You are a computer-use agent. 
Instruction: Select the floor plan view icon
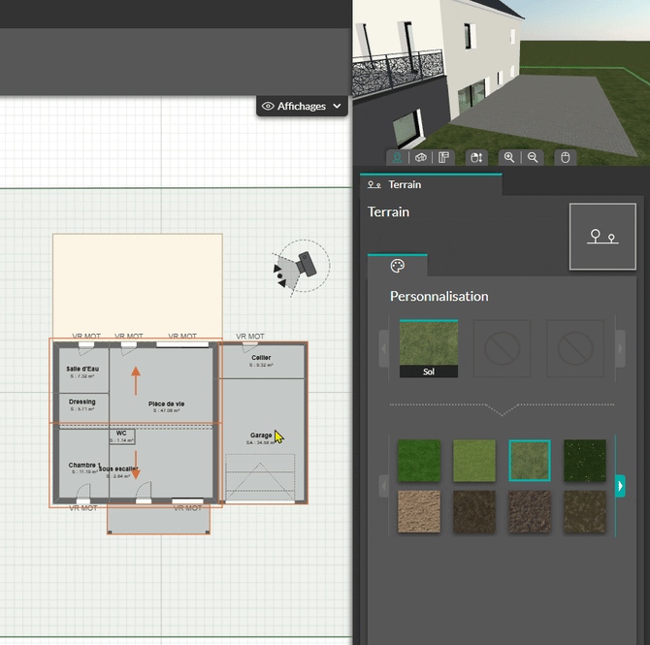pos(443,158)
